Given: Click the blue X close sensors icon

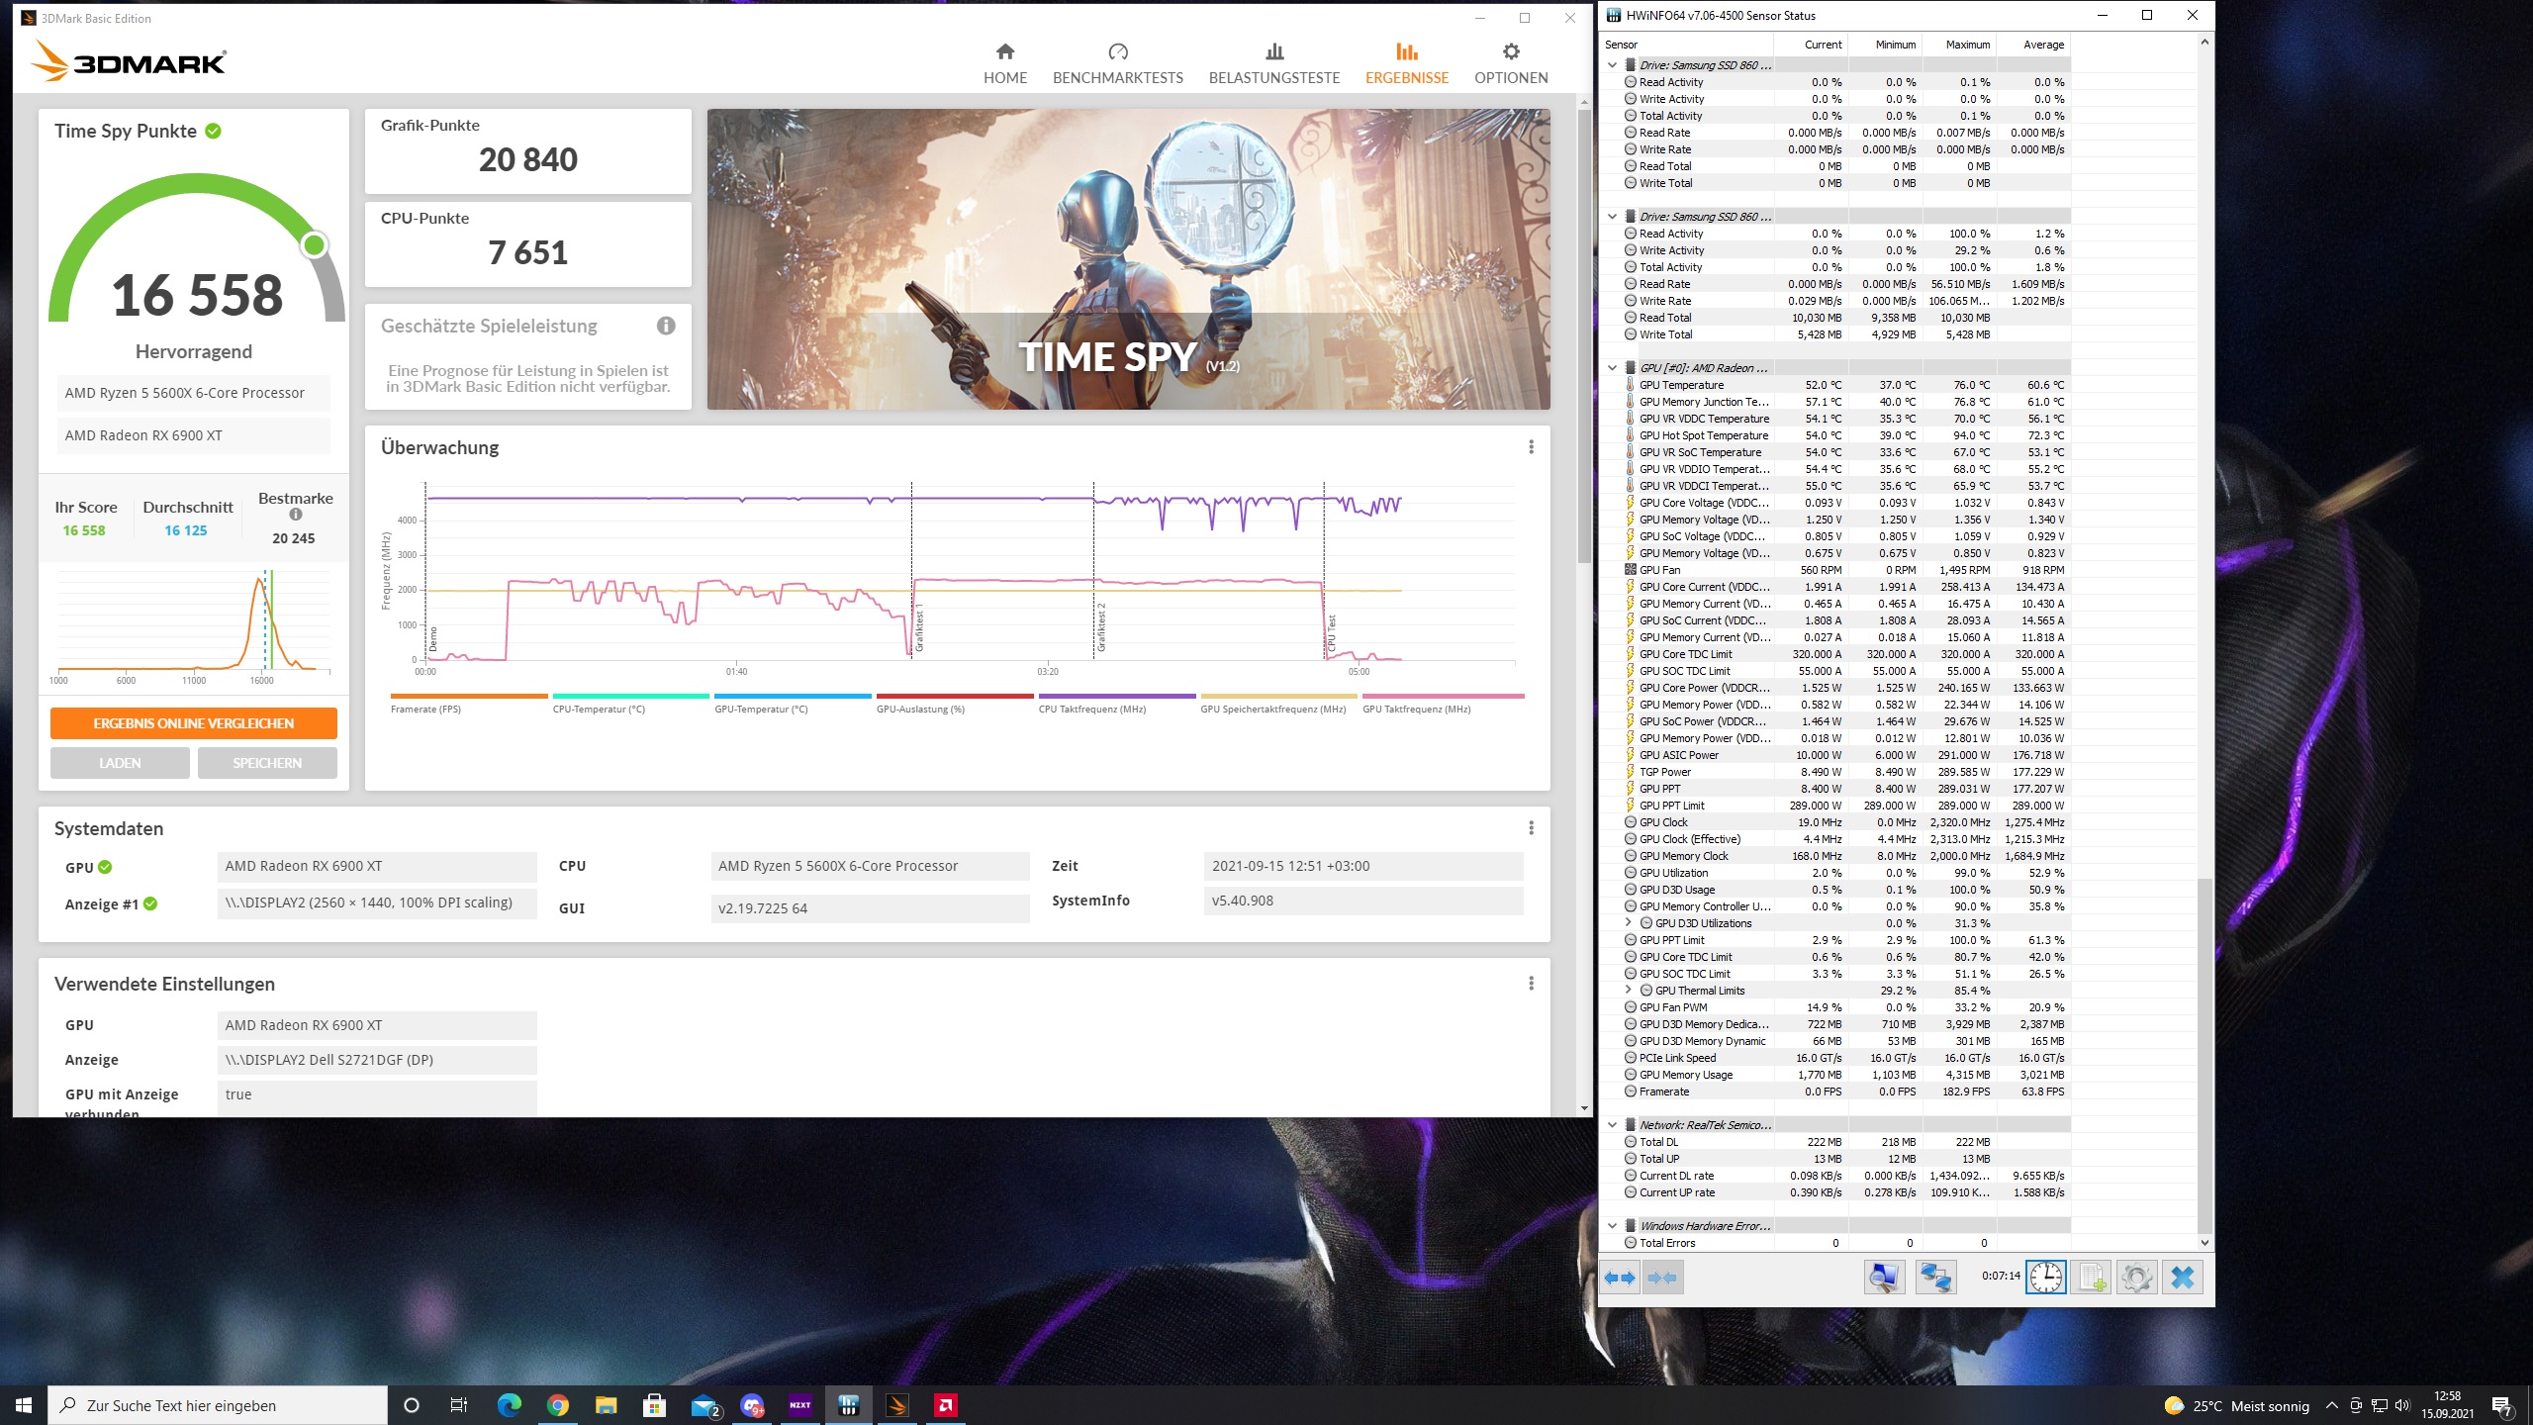Looking at the screenshot, I should coord(2182,1278).
